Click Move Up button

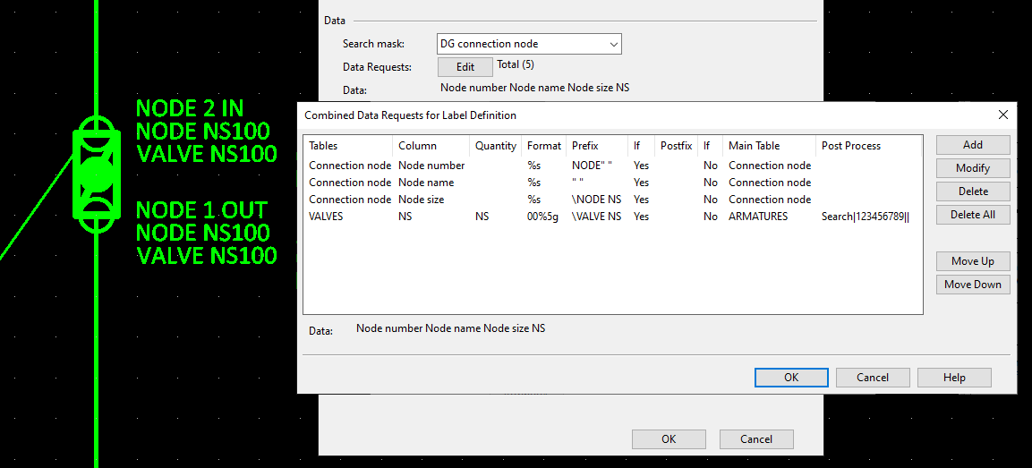[972, 261]
